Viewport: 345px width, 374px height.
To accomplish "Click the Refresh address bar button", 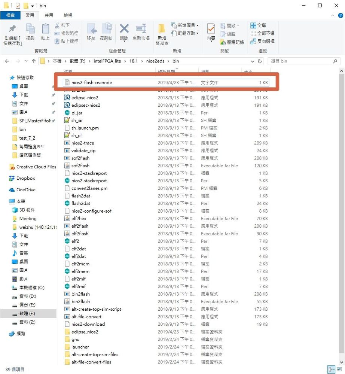I will point(260,61).
